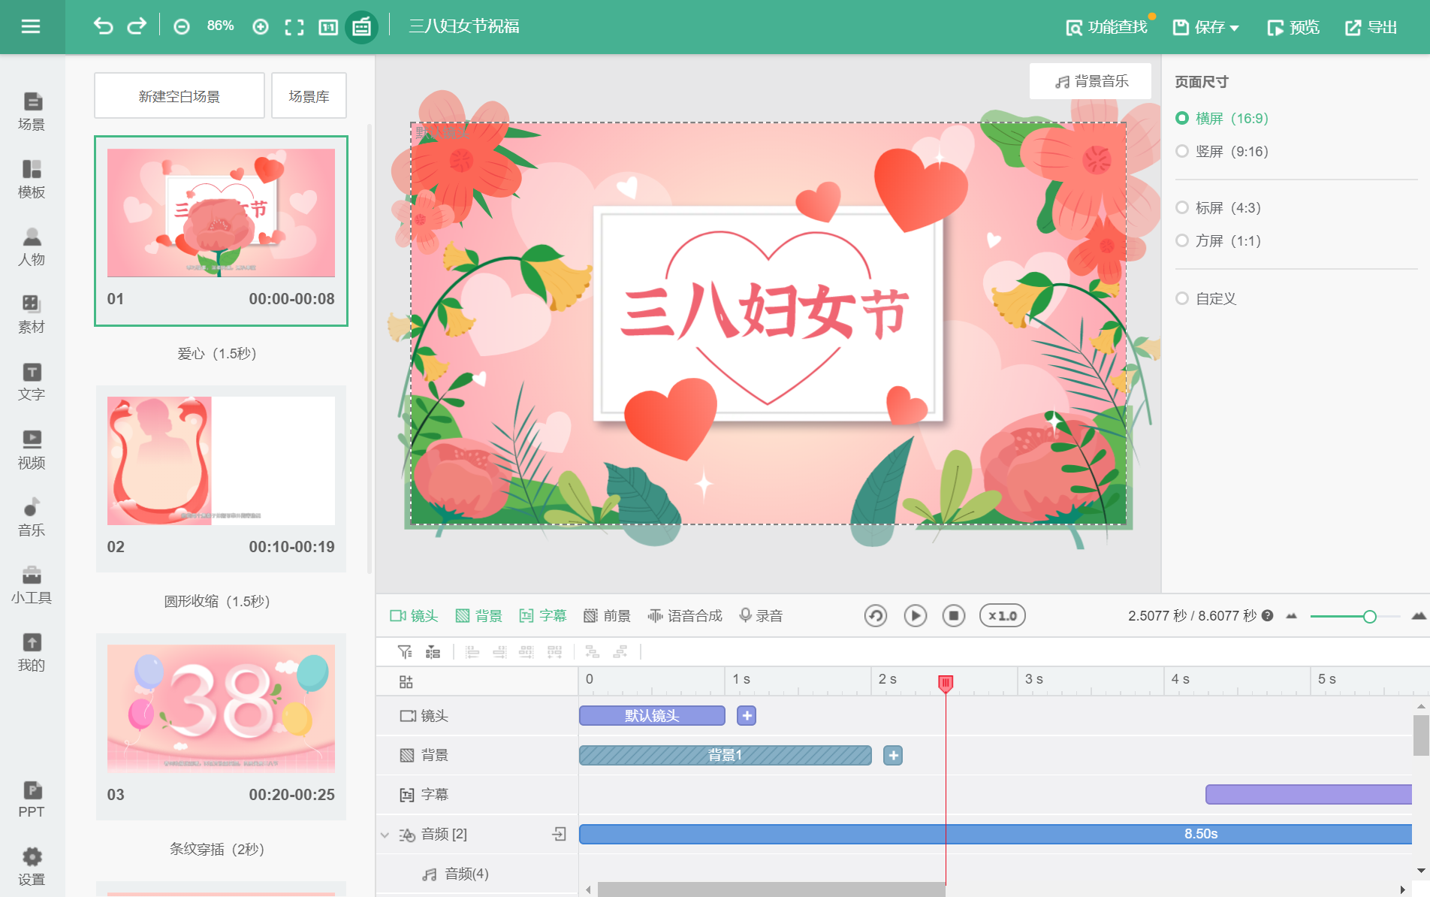Click the add-track grid icon beside the ruler
The width and height of the screenshot is (1430, 897).
406,681
